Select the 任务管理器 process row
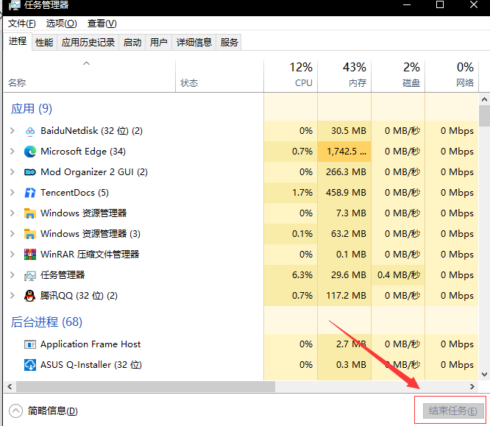Screen dimensions: 490x426 pyautogui.click(x=63, y=275)
